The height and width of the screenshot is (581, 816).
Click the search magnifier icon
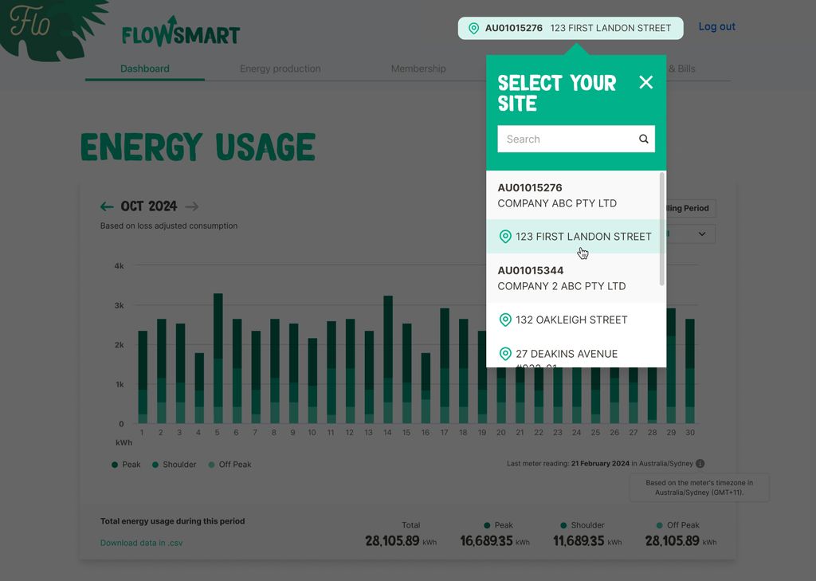[643, 139]
